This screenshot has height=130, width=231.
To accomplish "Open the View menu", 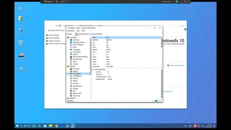I will coord(78,31).
